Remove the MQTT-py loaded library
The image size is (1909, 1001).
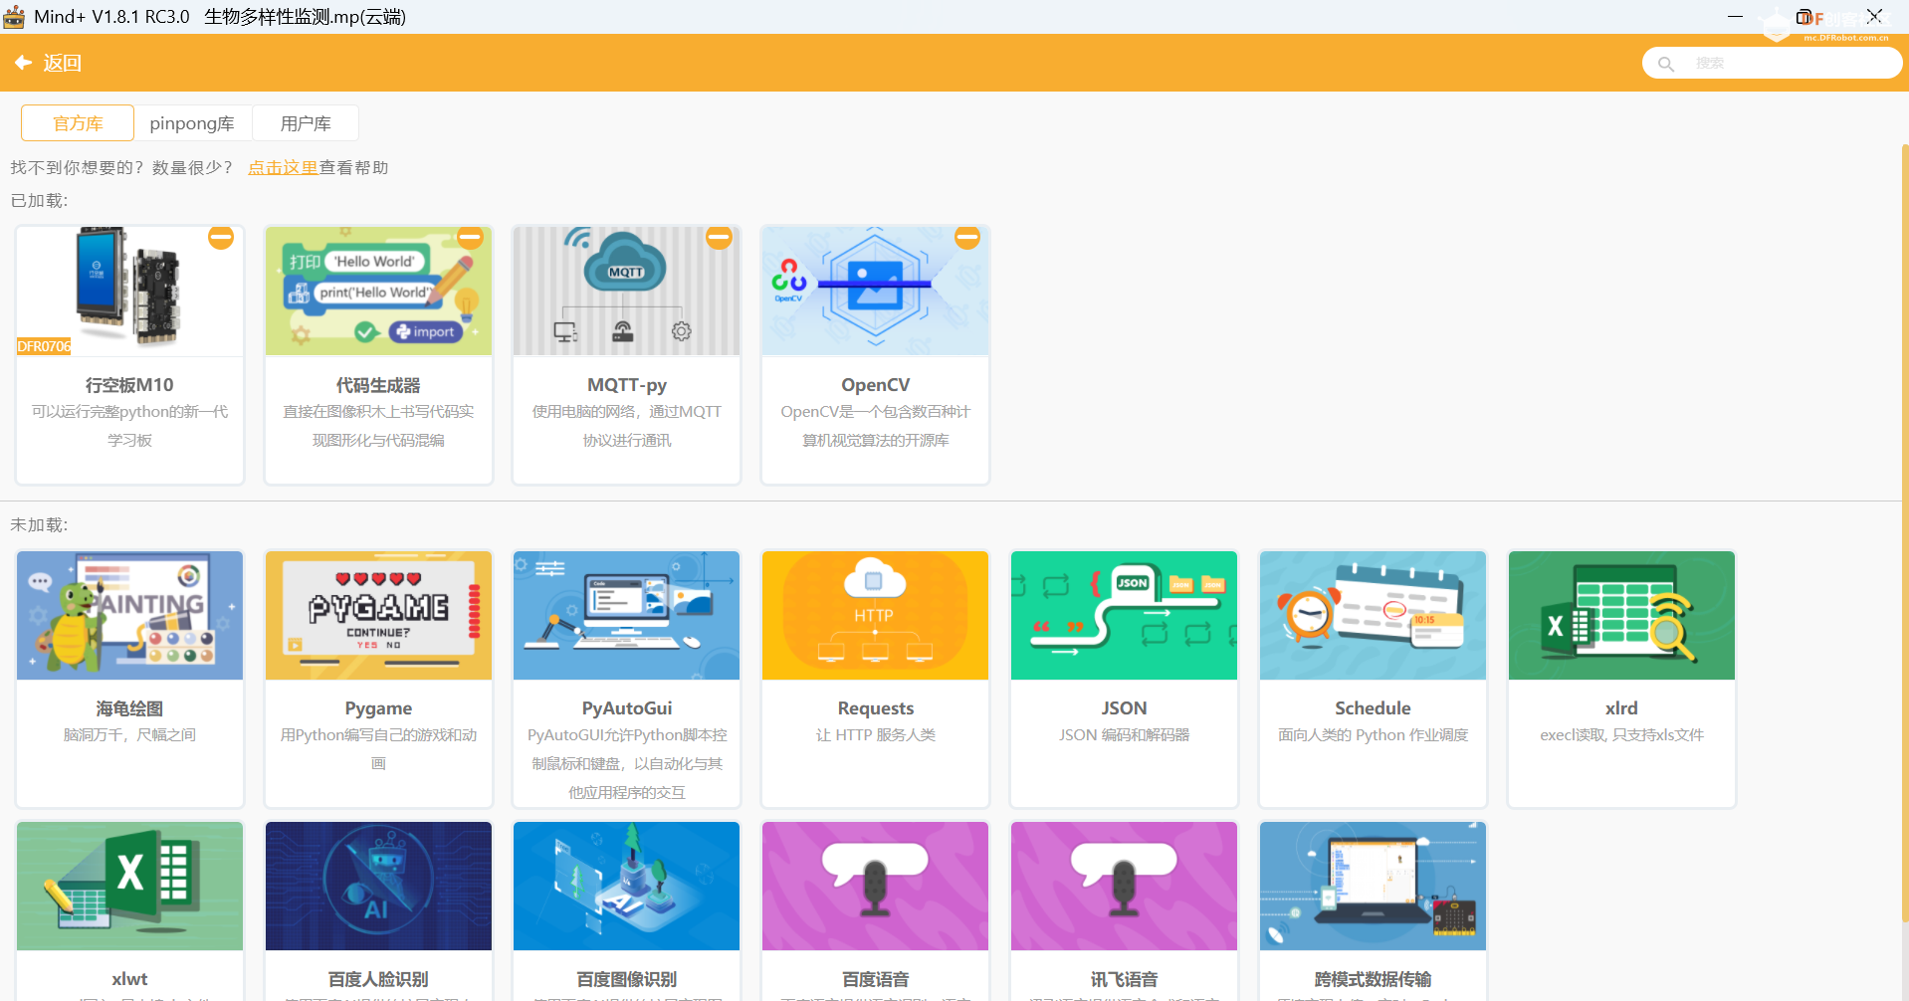tap(719, 237)
